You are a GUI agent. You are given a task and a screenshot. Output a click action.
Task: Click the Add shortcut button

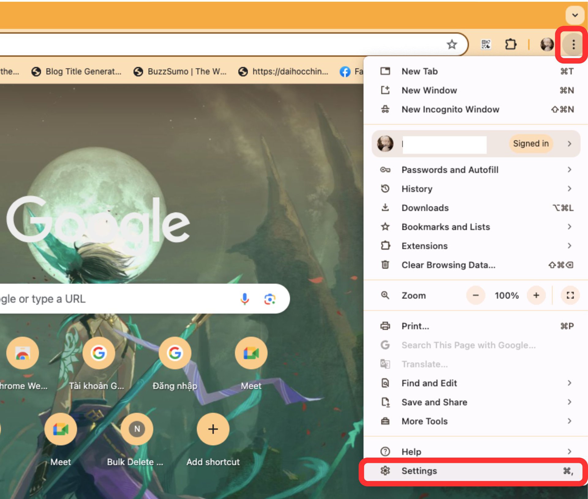click(x=213, y=429)
